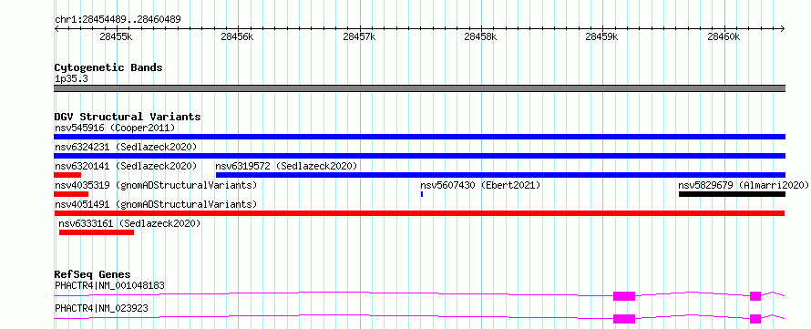Click the large magenta exon of NM_001048183
811x329 pixels.
624,296
